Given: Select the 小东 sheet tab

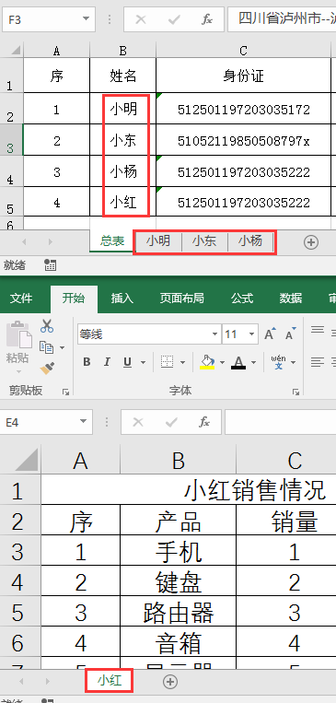Looking at the screenshot, I should tap(204, 241).
